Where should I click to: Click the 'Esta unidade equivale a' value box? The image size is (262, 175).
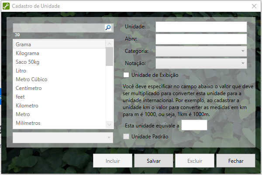[194, 126]
